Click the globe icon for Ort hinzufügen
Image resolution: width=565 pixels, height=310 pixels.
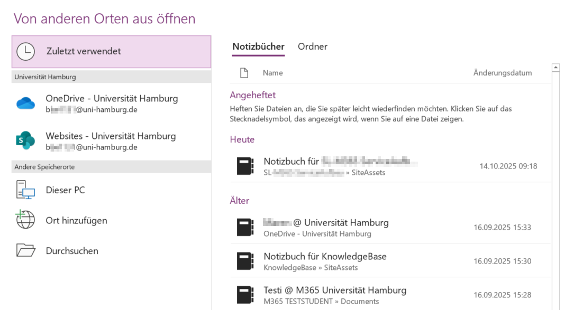[x=25, y=220]
